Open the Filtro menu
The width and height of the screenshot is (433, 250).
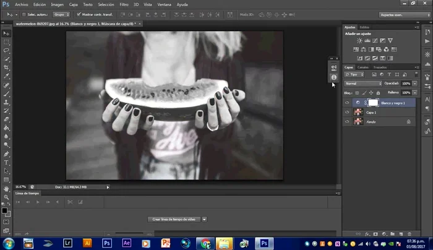click(x=126, y=4)
